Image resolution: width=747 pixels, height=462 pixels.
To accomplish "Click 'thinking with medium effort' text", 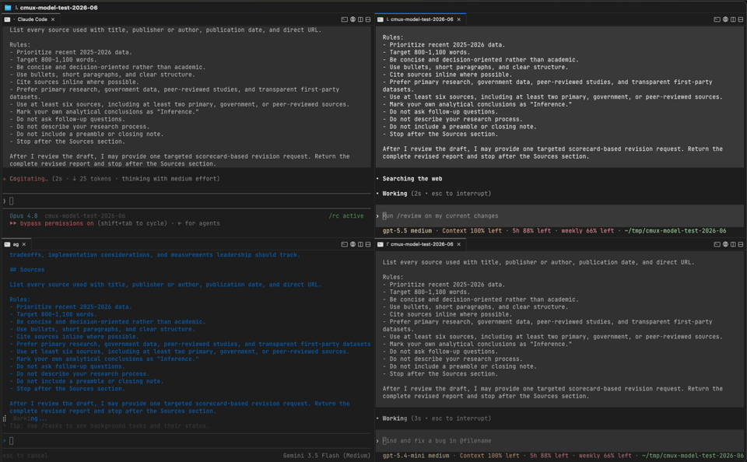I will (170, 179).
